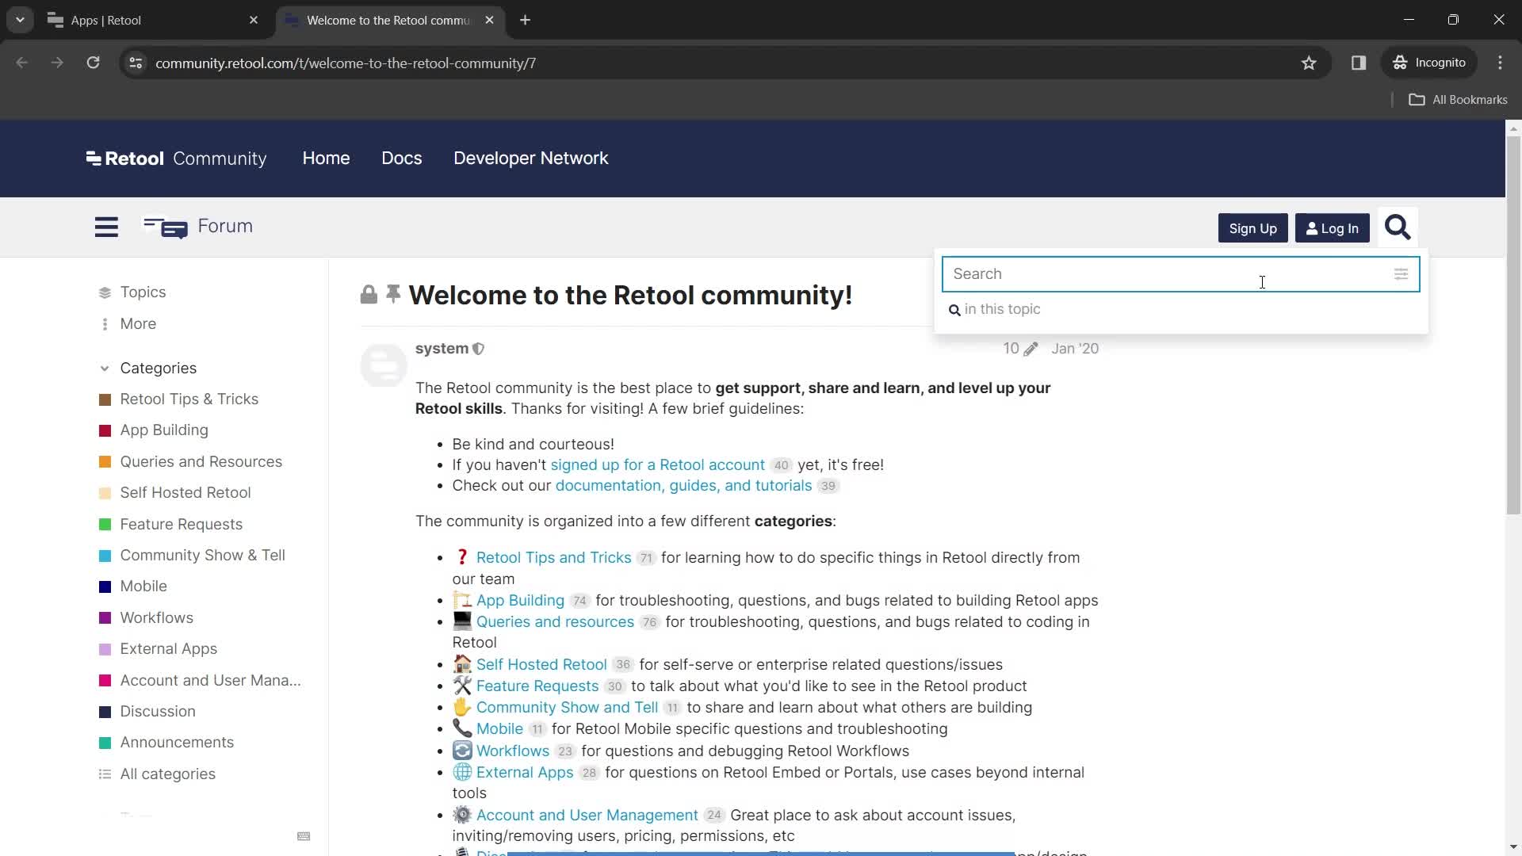1522x856 pixels.
Task: Open advanced search filter options icon
Action: pos(1401,274)
